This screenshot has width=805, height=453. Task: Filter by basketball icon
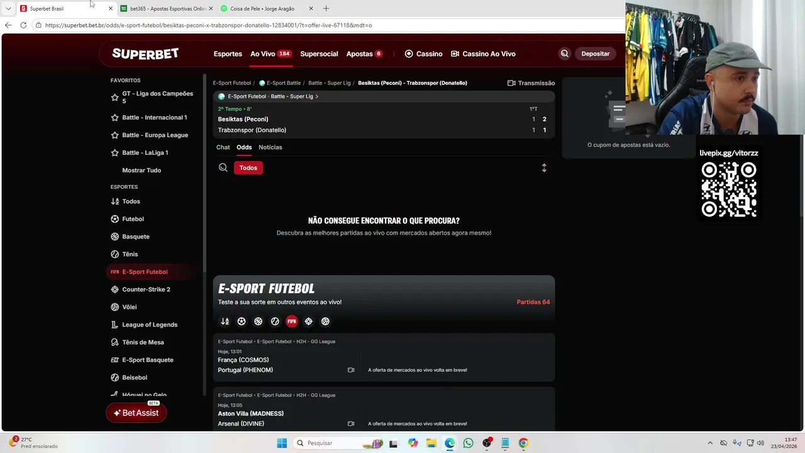pyautogui.click(x=258, y=322)
